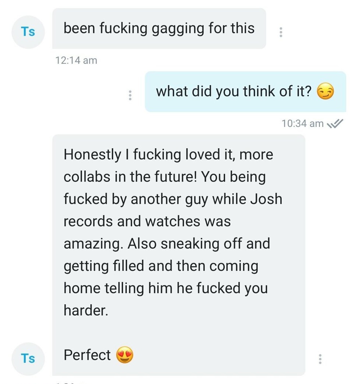361x384 pixels.
Task: Click 'records and watches was' text line
Action: [x=147, y=221]
